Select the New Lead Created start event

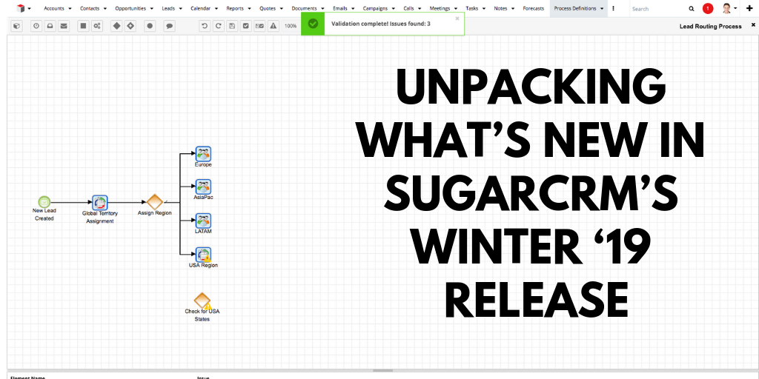44,202
